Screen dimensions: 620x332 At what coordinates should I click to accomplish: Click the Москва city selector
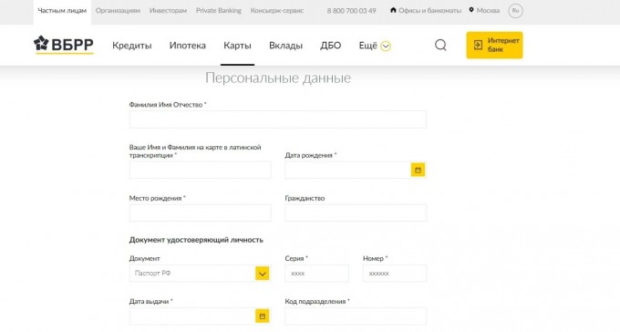(x=488, y=11)
